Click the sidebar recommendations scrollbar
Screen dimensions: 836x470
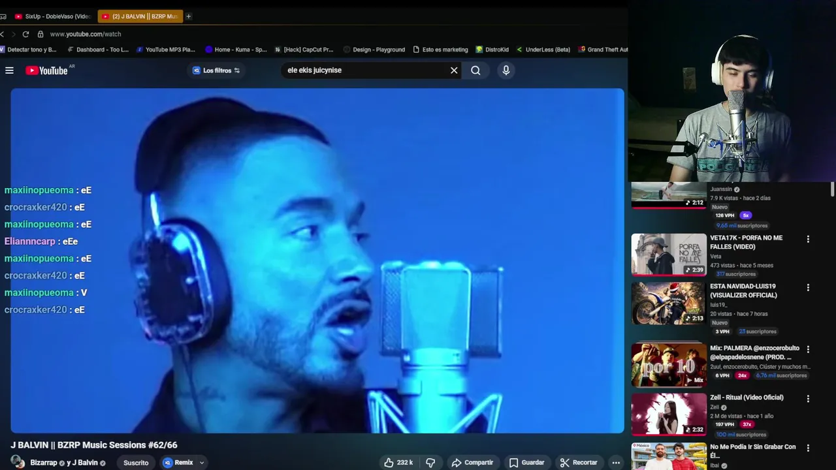[x=832, y=190]
